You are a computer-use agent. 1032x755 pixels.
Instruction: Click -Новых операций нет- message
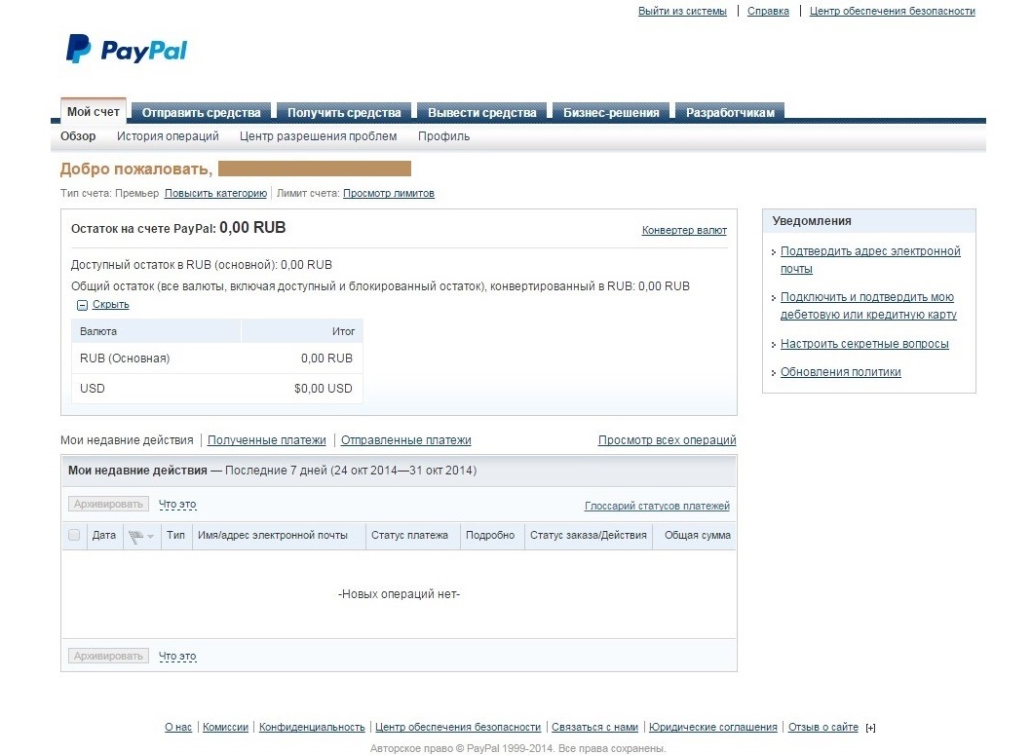[x=399, y=594]
